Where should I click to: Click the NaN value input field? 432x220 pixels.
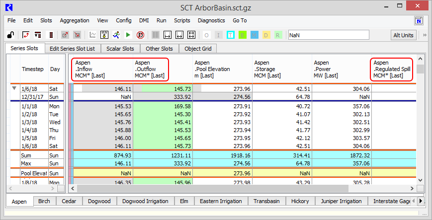tap(328, 35)
